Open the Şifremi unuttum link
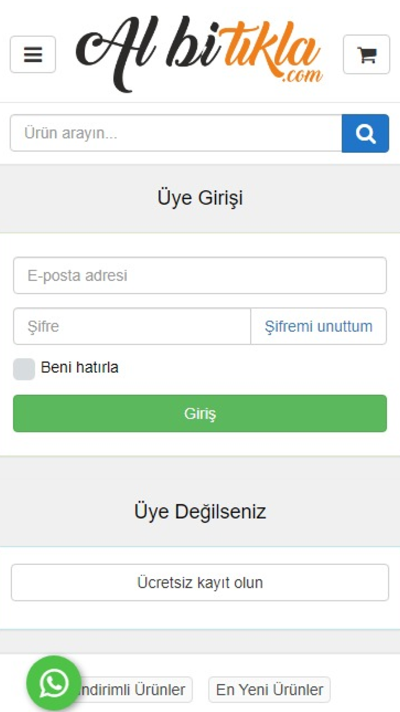The height and width of the screenshot is (712, 400). click(x=318, y=326)
